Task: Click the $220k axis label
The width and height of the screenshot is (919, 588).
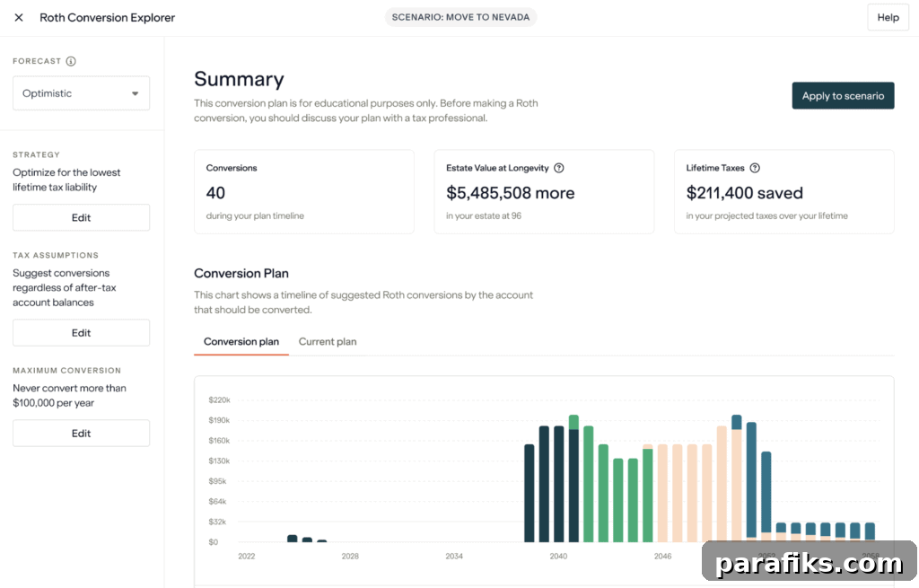Action: pyautogui.click(x=219, y=399)
